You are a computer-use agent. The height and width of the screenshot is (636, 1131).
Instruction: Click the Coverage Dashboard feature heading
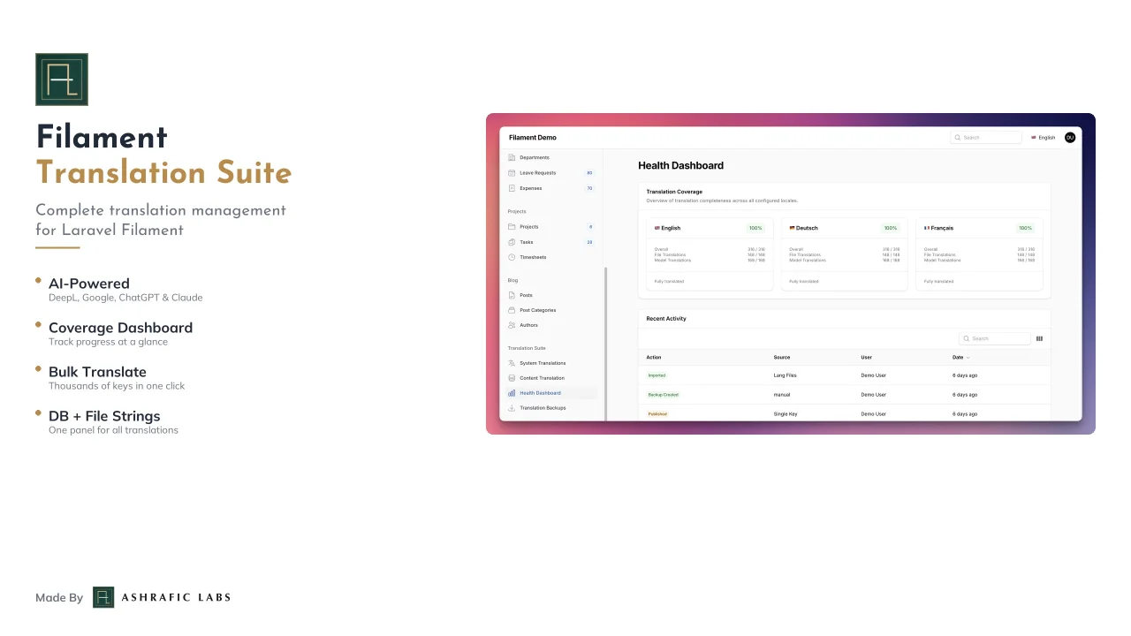pos(120,328)
